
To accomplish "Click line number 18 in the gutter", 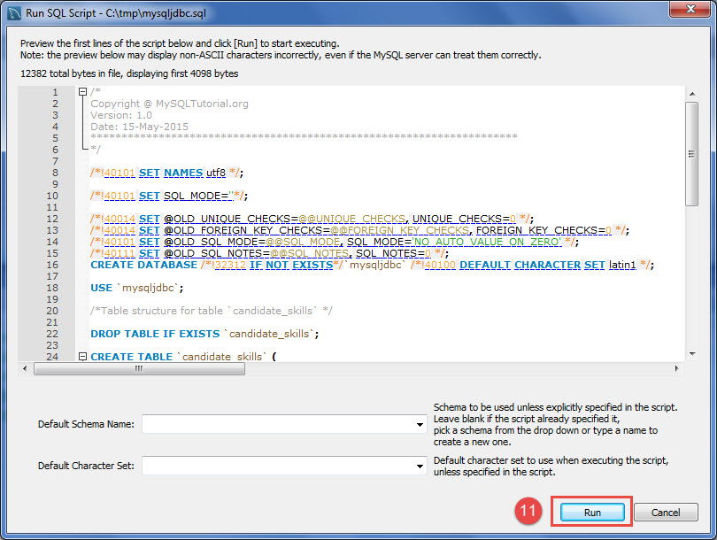I will point(57,288).
